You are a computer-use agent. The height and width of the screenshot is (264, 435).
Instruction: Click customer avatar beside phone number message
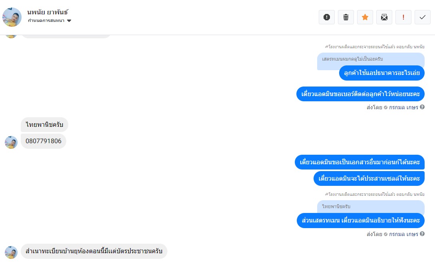pos(11,142)
